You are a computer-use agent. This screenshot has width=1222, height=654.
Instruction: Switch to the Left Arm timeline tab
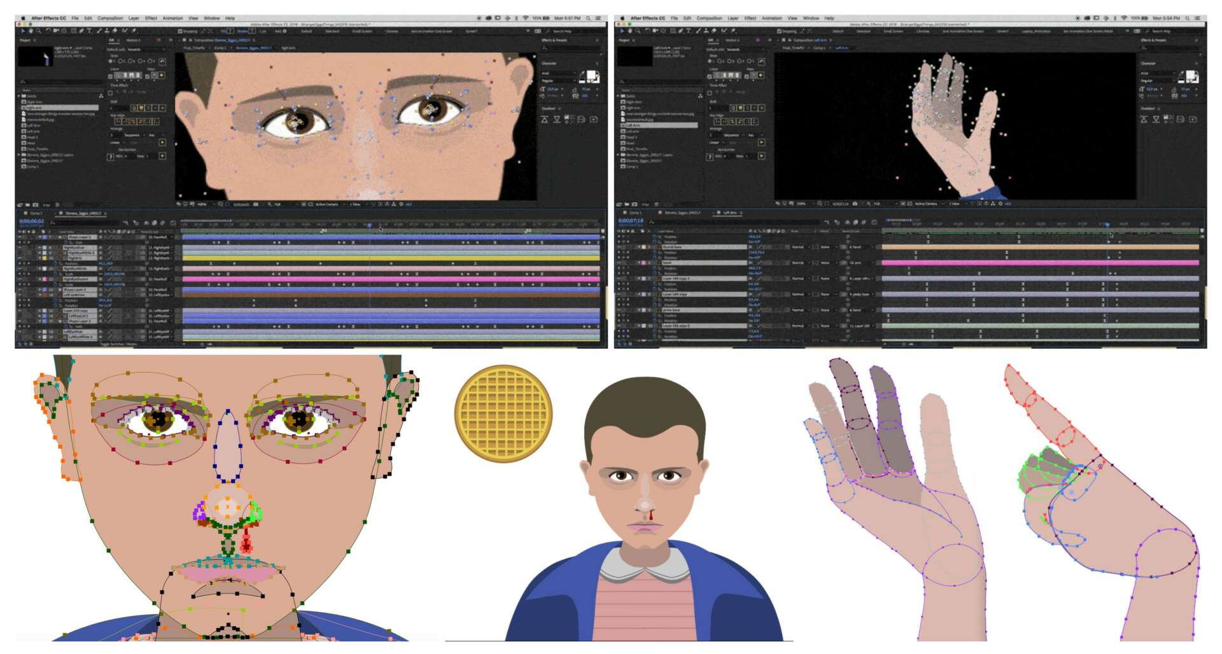[x=729, y=212]
